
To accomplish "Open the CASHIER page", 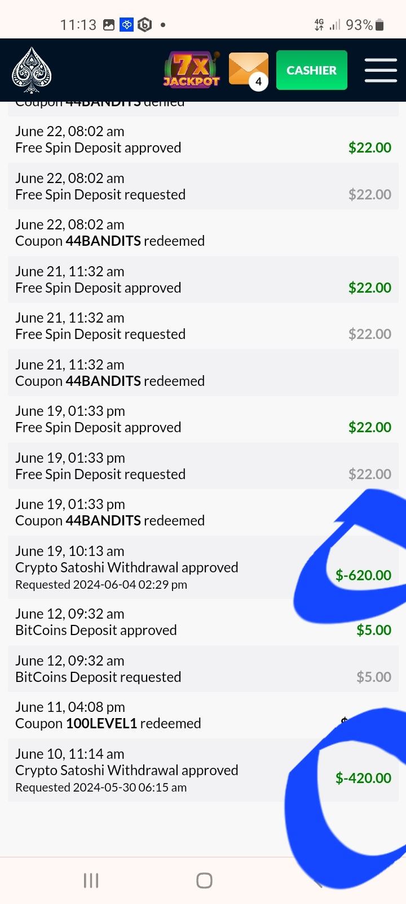I will 311,70.
